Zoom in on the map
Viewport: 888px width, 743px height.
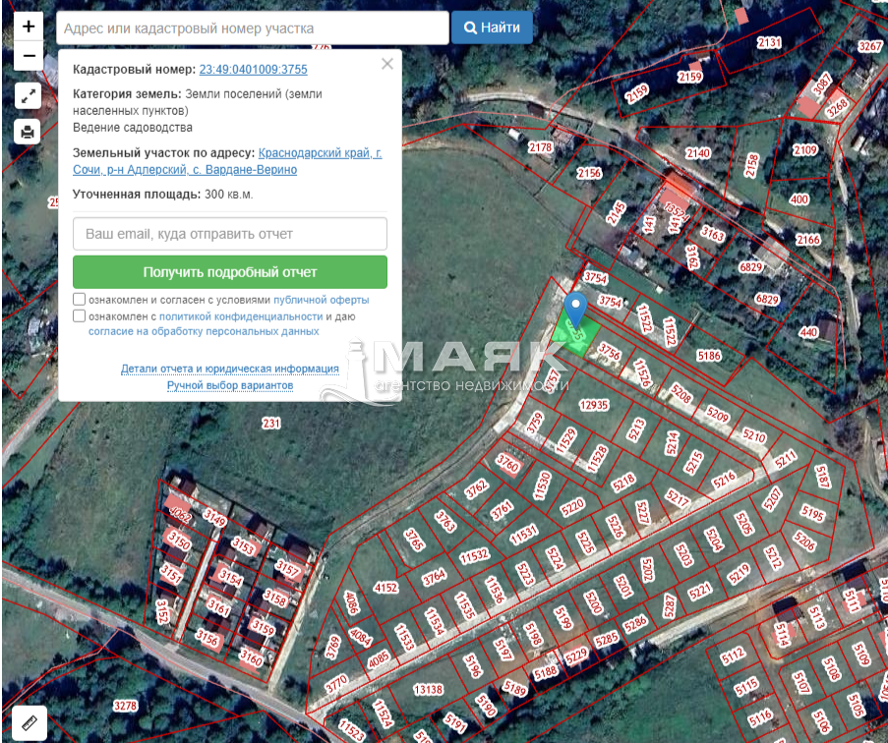(x=29, y=28)
